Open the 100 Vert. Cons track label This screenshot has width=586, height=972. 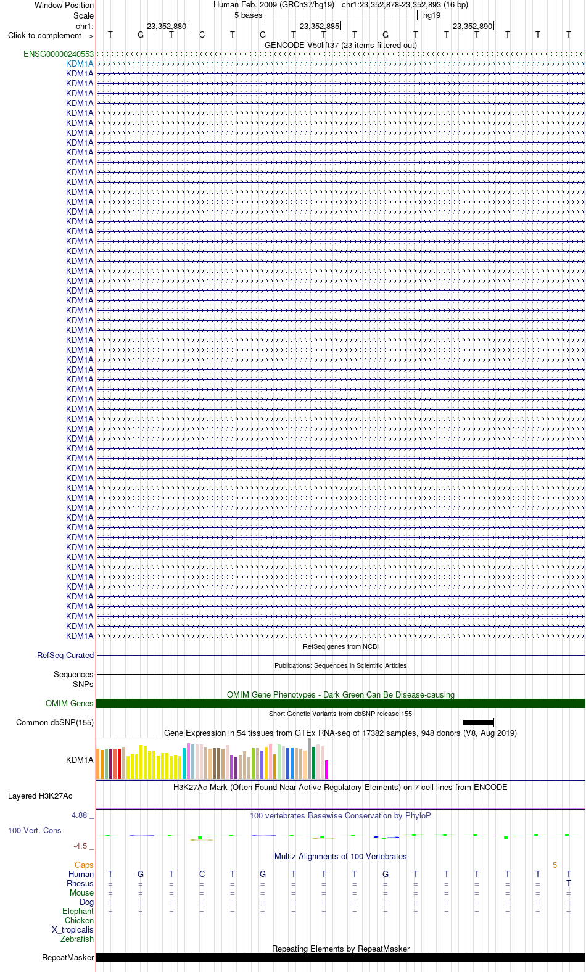pyautogui.click(x=35, y=831)
